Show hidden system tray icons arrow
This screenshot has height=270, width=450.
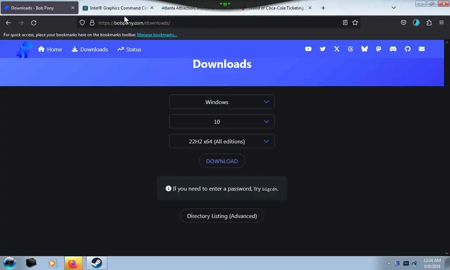(389, 263)
